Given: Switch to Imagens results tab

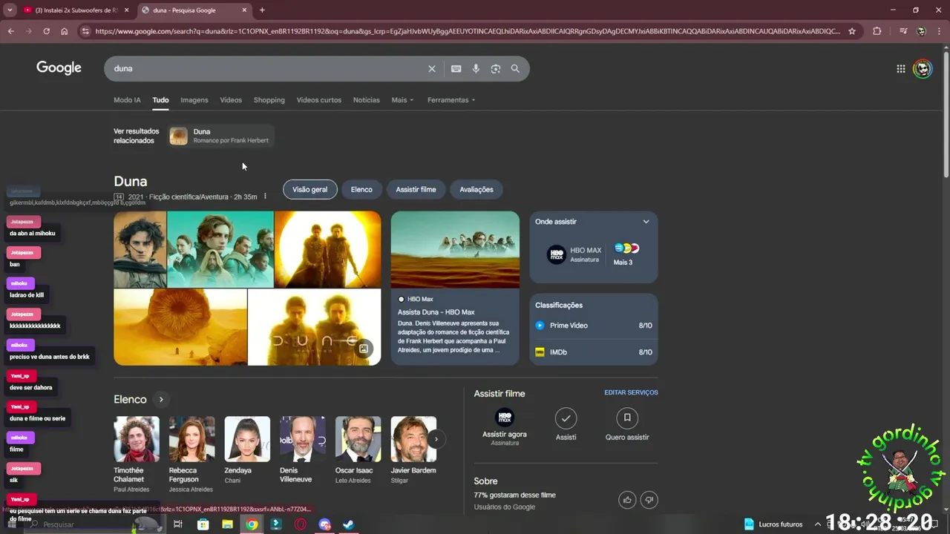Looking at the screenshot, I should coord(194,100).
